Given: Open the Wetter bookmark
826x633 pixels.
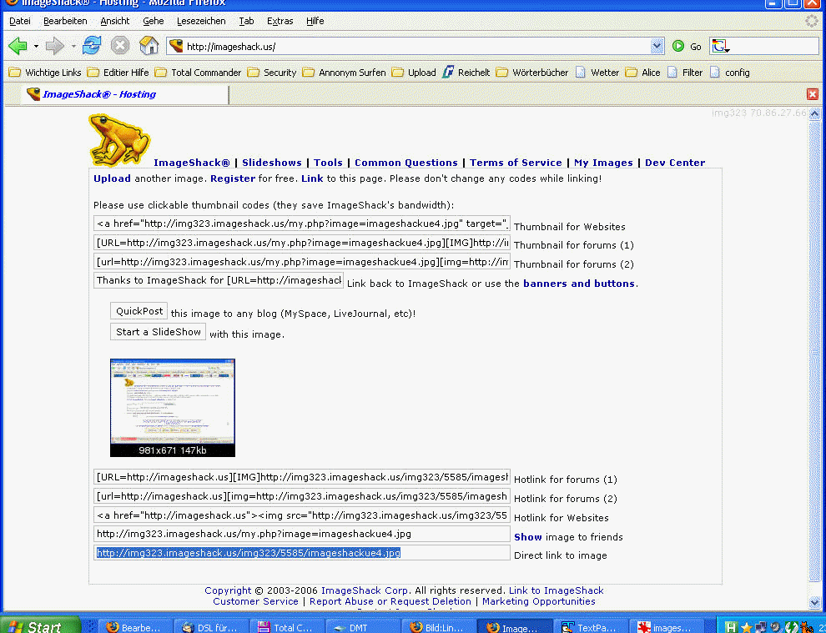Looking at the screenshot, I should point(597,73).
